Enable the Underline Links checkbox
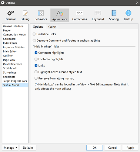 coord(34,34)
